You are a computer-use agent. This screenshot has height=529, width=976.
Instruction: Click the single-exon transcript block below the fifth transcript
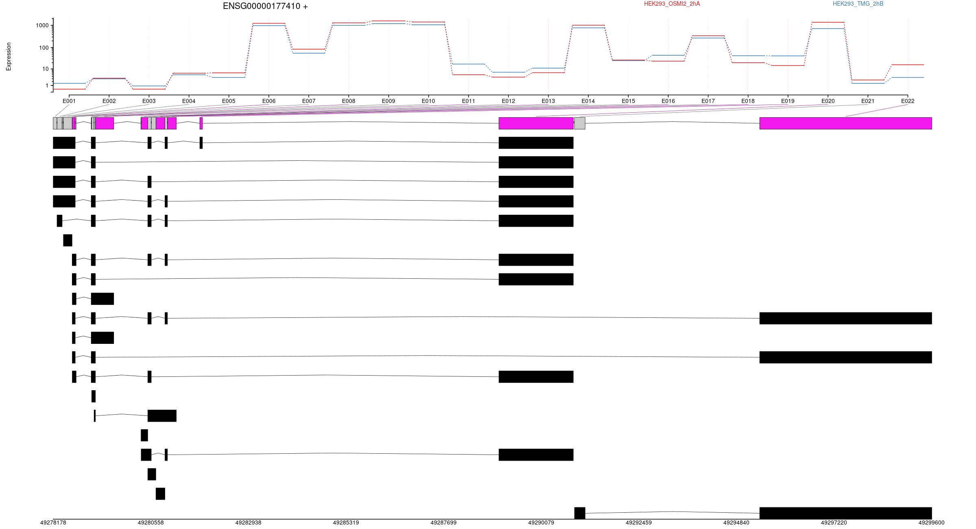coord(68,240)
